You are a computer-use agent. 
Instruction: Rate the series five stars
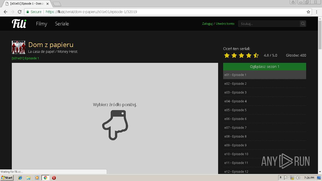point(256,55)
